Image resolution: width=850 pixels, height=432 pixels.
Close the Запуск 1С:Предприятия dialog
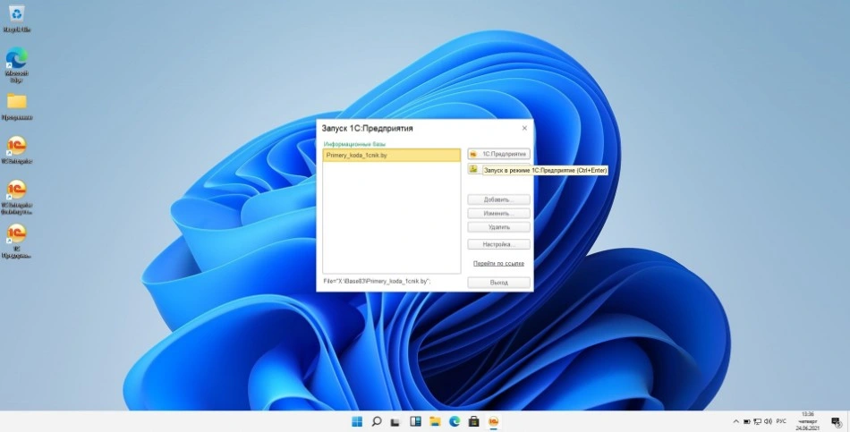[524, 129]
